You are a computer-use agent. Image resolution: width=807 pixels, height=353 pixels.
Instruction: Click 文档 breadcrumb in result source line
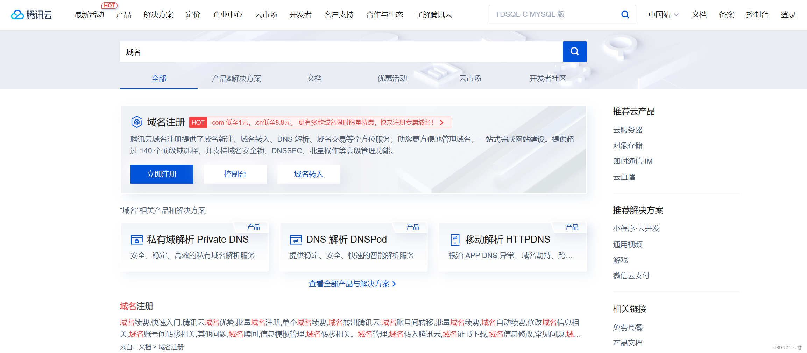(x=145, y=347)
